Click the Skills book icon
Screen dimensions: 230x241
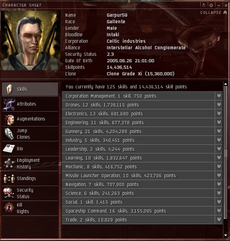point(9,89)
